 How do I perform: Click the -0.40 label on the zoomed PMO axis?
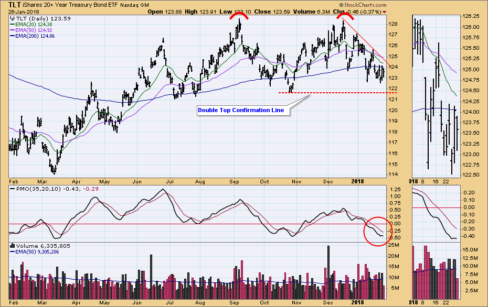point(469,236)
